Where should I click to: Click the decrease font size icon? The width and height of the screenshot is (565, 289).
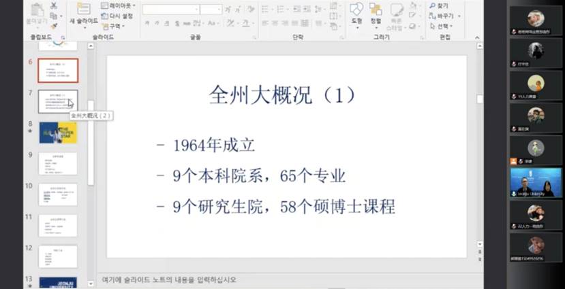click(238, 10)
